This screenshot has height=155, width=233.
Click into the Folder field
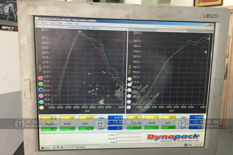(x=129, y=135)
